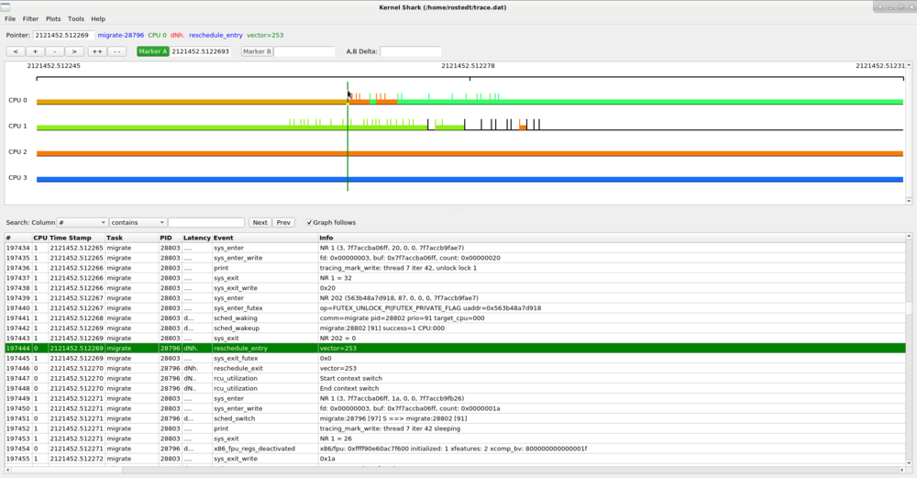Viewport: 917px width, 478px height.
Task: Click the scroll left '<' button
Action: coord(16,51)
